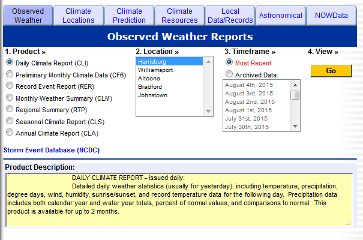The width and height of the screenshot is (363, 240).
Task: Select August 4th, 2015 archived date
Action: [x=257, y=85]
